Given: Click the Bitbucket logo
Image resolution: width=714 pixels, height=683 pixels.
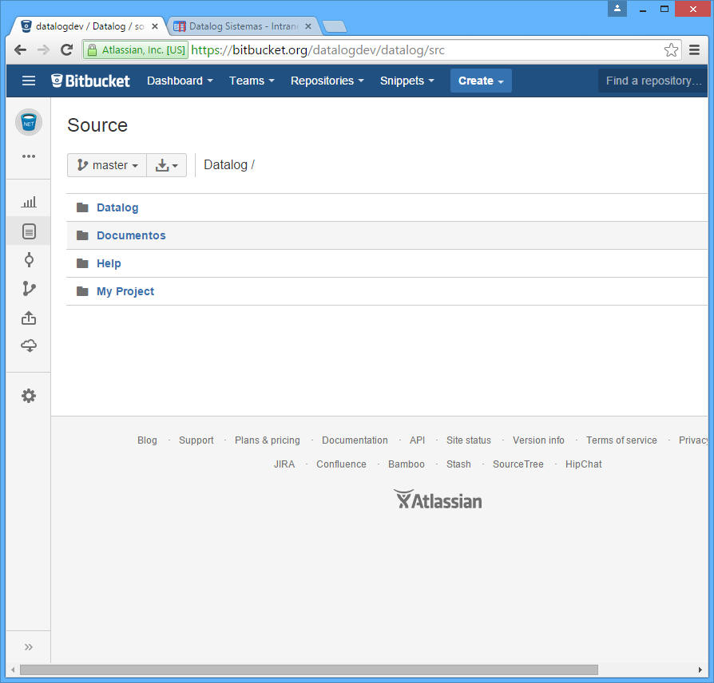Looking at the screenshot, I should coord(90,81).
